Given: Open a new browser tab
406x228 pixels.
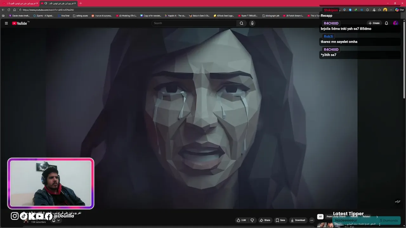Looking at the screenshot, I should click(x=81, y=3).
